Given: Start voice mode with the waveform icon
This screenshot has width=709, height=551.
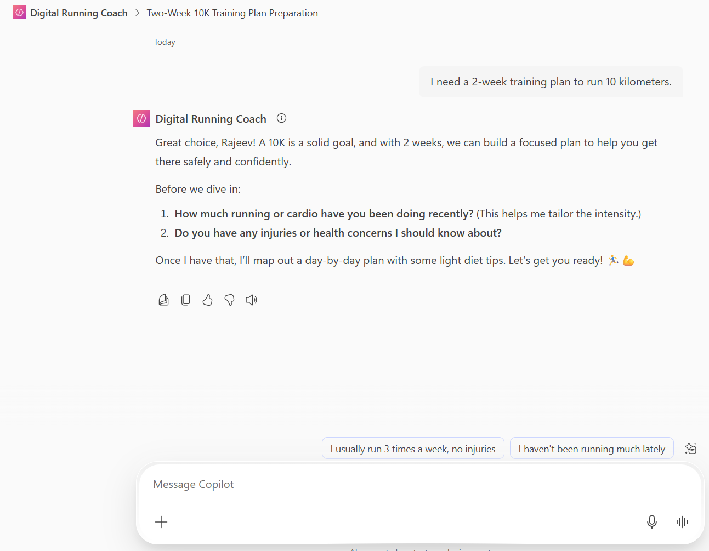Looking at the screenshot, I should tap(682, 522).
